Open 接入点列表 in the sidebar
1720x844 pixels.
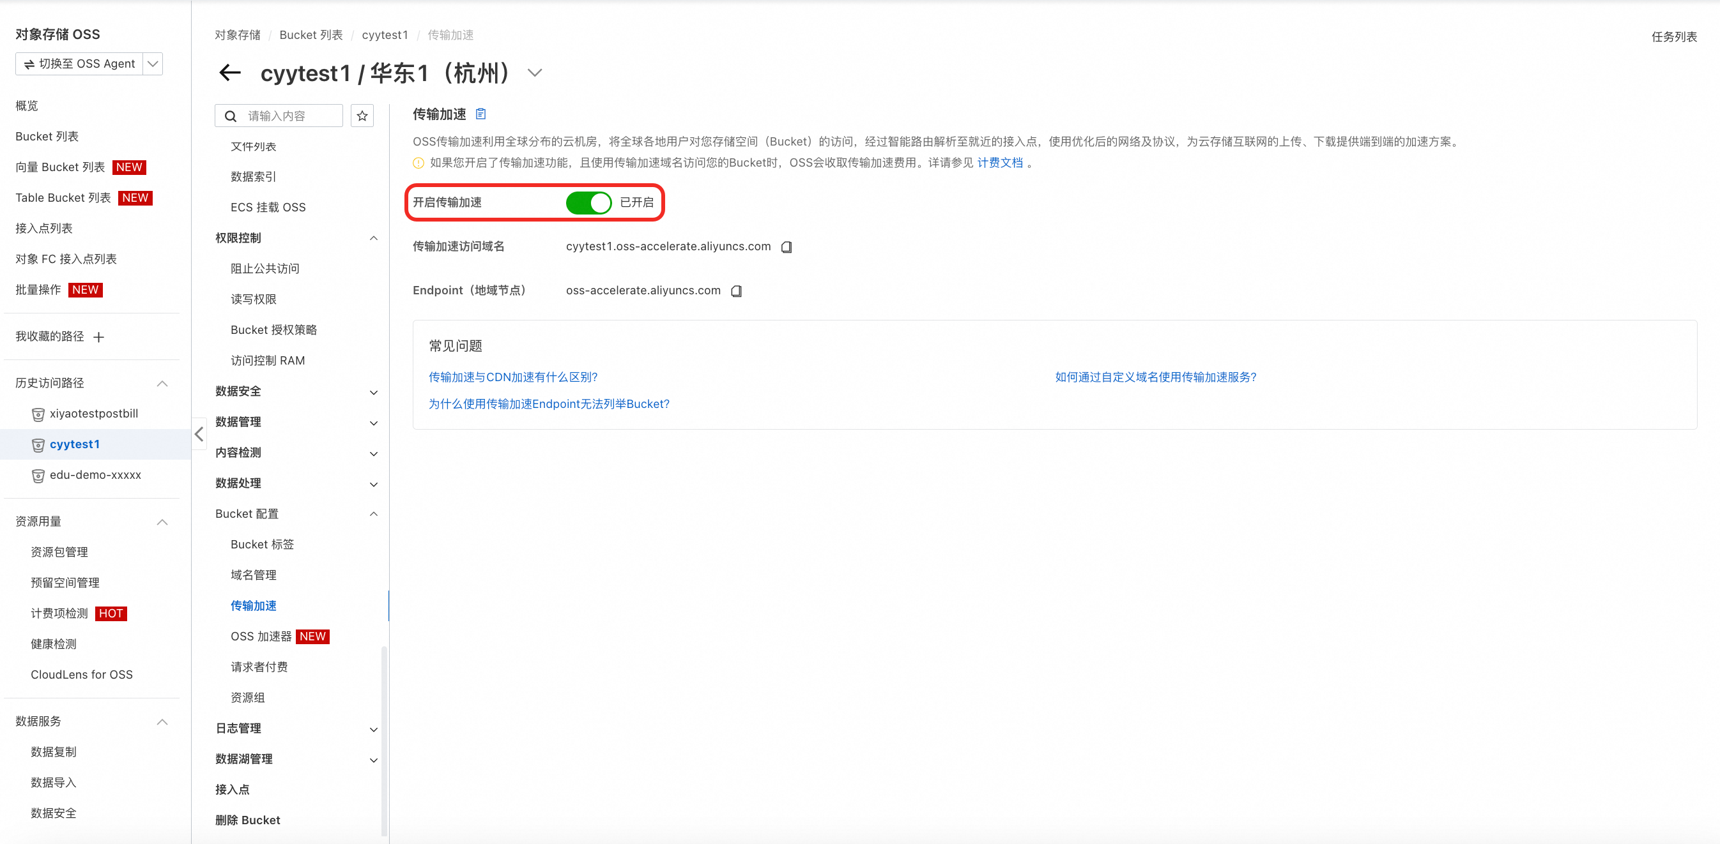point(43,228)
